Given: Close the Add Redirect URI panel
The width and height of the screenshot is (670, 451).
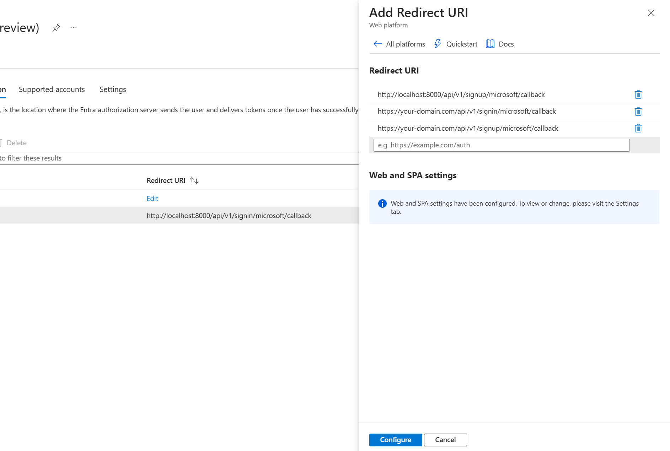Looking at the screenshot, I should 651,13.
